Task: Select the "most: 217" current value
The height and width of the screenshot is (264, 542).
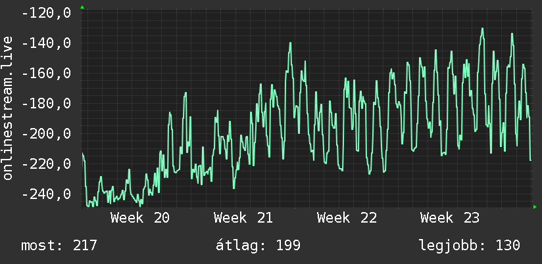Action: pos(59,246)
